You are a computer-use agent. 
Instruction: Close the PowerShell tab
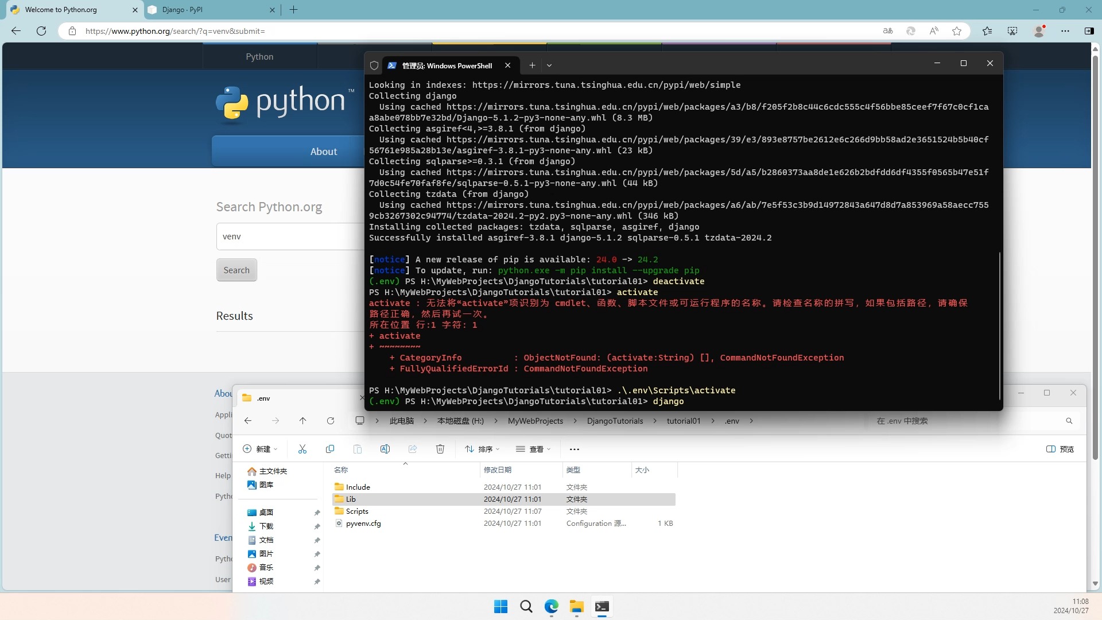coord(507,65)
